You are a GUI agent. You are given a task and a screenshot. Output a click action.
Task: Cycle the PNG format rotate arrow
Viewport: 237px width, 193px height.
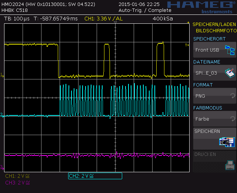(x=233, y=96)
